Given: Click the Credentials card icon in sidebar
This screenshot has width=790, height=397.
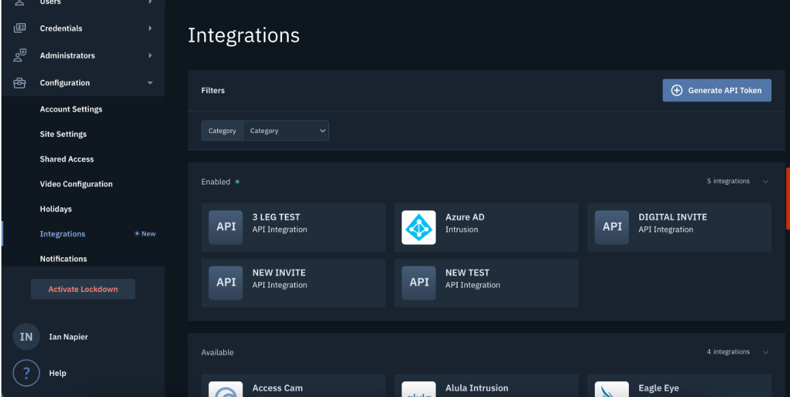Looking at the screenshot, I should [x=20, y=28].
